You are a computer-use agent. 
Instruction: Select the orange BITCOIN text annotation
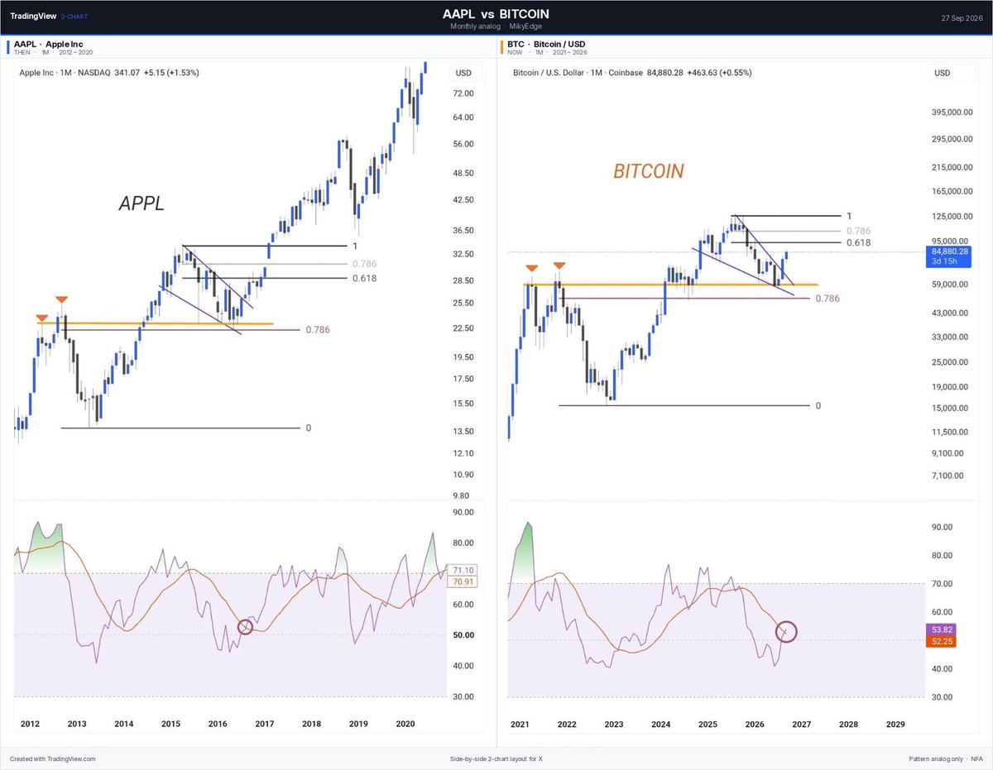pos(649,171)
